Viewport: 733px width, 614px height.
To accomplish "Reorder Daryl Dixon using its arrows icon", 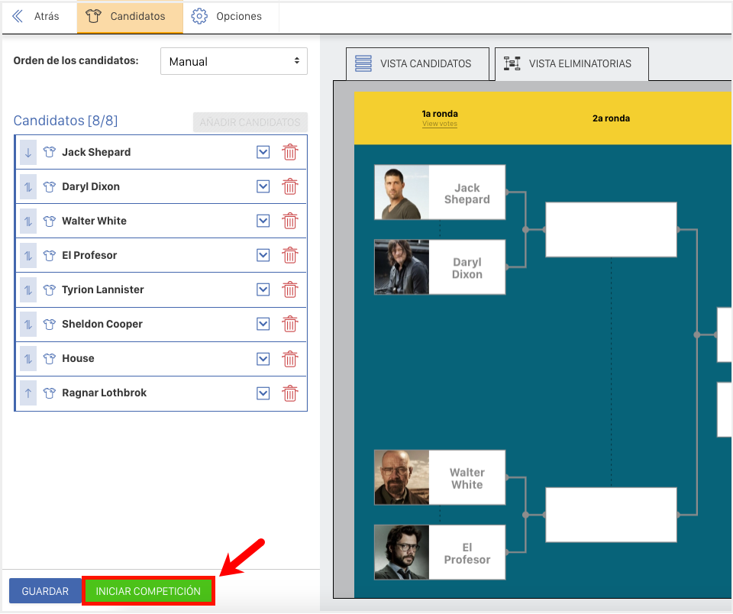I will (28, 187).
